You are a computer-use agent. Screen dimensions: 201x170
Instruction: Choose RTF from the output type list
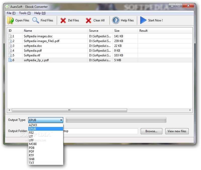coord(46,155)
